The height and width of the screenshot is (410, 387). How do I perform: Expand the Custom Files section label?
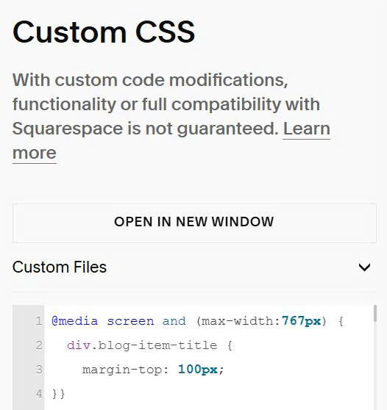(60, 267)
